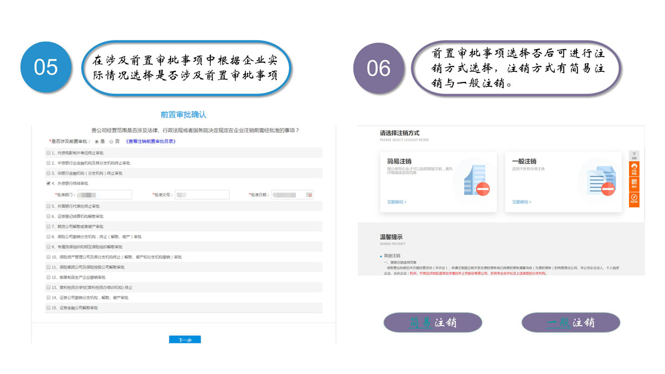Check item 1 内资电影制片单位终止审批

click(x=49, y=153)
